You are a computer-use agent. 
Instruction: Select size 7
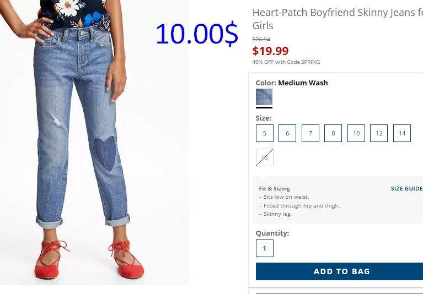tap(310, 133)
